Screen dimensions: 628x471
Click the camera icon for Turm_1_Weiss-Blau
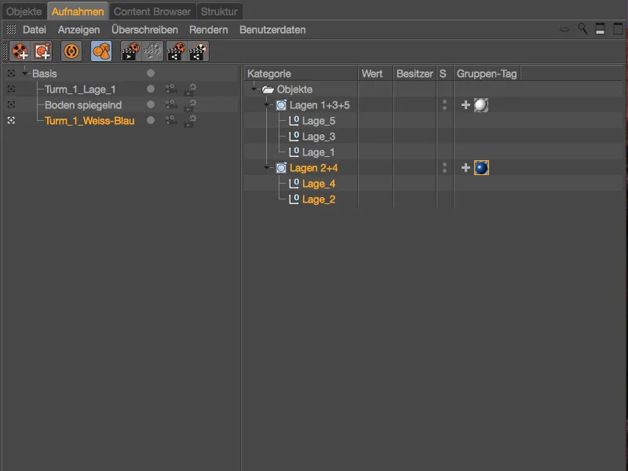(x=170, y=120)
